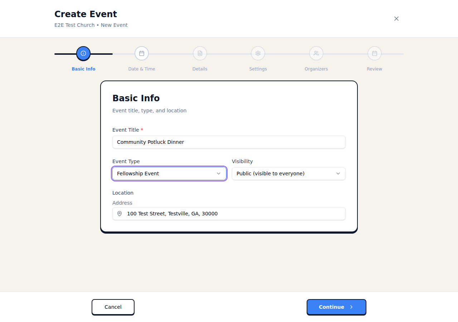Click the Address input field
Screen dimensions: 458x322
[x=236, y=214]
